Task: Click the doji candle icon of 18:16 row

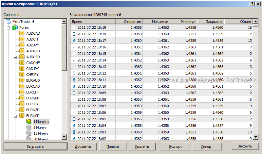Action: coord(74,47)
